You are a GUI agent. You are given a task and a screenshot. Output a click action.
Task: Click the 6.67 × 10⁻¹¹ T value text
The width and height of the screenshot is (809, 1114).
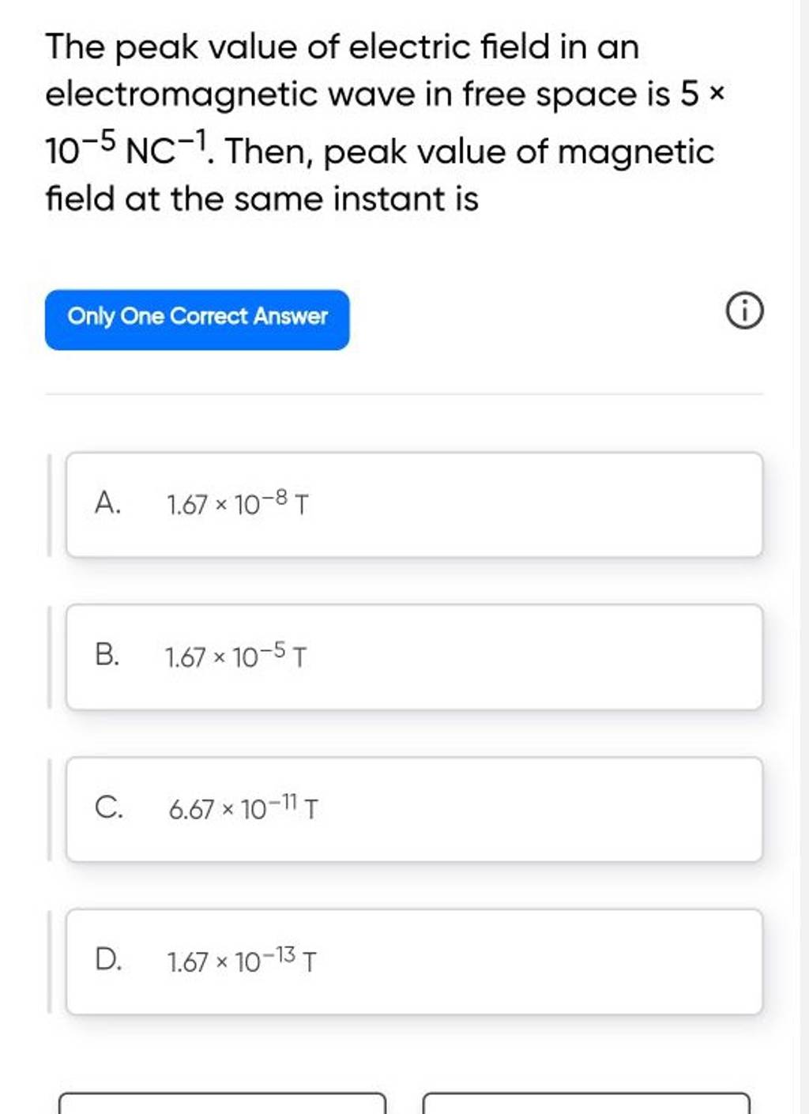click(243, 808)
